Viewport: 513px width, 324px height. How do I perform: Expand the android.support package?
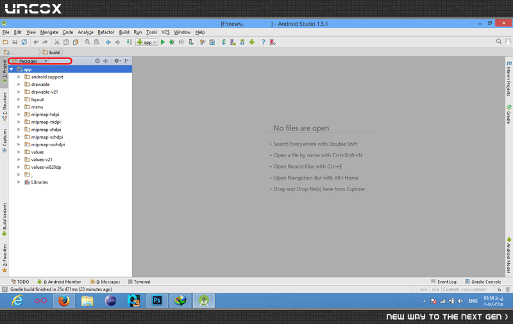[19, 77]
